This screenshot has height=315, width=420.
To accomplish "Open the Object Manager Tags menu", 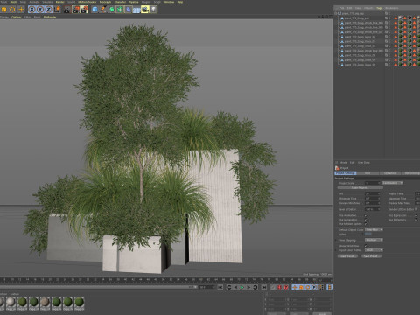I will click(x=379, y=8).
